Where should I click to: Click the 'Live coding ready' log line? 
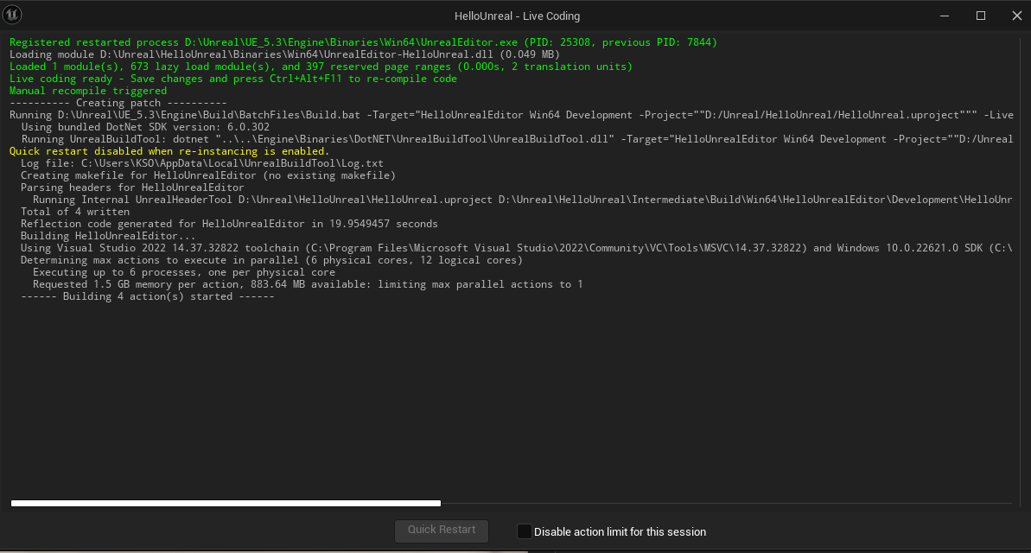[x=232, y=79]
